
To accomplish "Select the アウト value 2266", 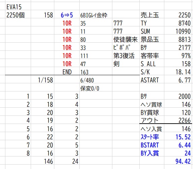I will click(x=178, y=120).
